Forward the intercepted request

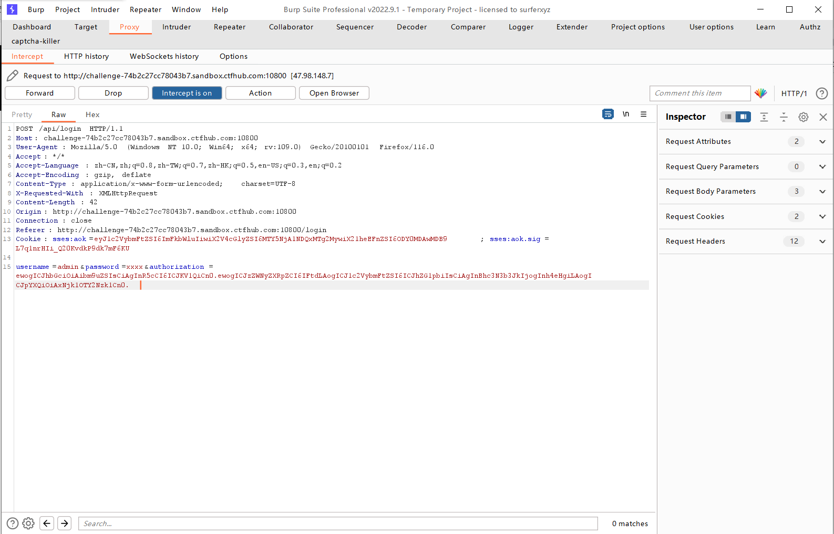40,93
